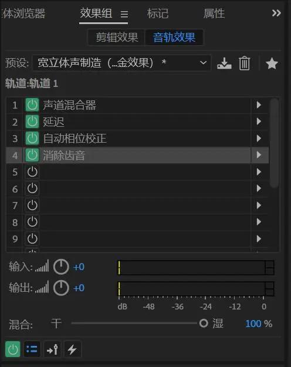Save the effects rack as a preset
The image size is (291, 367).
(x=224, y=63)
